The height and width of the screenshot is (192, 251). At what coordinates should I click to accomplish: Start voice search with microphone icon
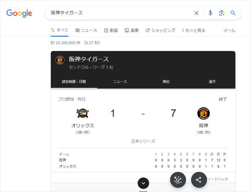(210, 13)
